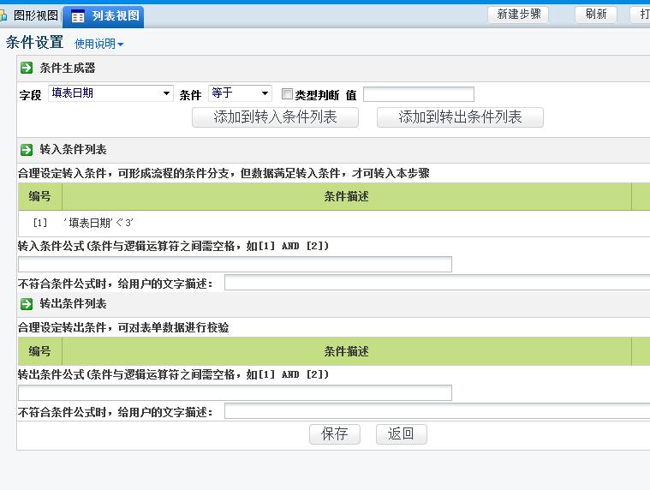Expand the 使用说明 dropdown link
The height and width of the screenshot is (490, 650).
pyautogui.click(x=98, y=44)
